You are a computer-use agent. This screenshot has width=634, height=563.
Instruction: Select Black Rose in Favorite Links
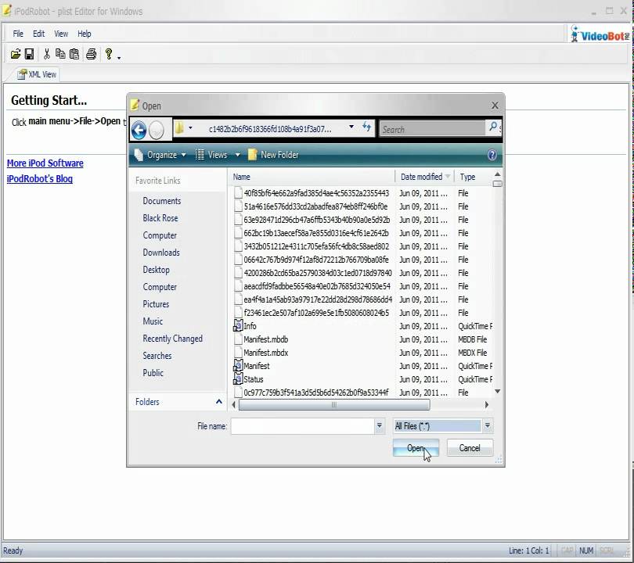160,218
